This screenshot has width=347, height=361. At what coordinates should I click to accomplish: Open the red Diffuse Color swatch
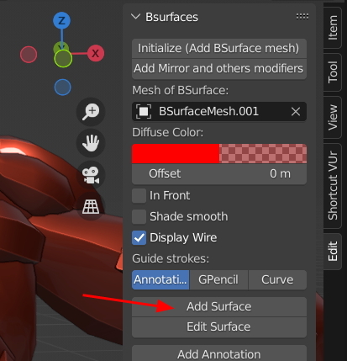pyautogui.click(x=219, y=154)
